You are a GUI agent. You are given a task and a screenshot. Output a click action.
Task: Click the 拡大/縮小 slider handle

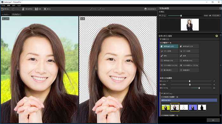[x=190, y=85]
